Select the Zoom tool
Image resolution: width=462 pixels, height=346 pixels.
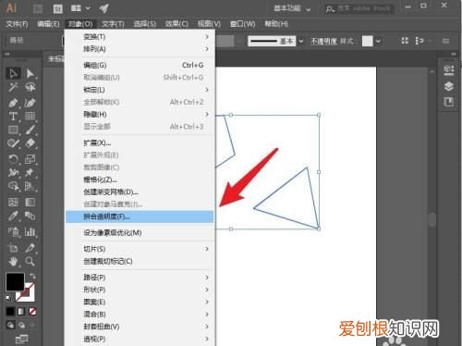click(30, 262)
